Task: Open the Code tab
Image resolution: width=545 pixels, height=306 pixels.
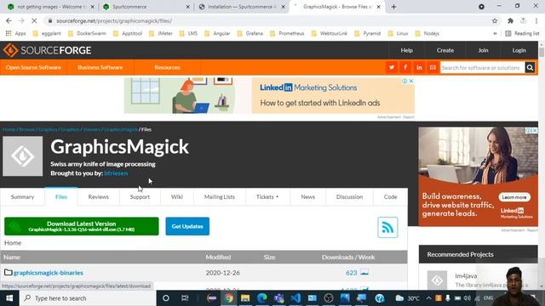Action: pos(390,196)
